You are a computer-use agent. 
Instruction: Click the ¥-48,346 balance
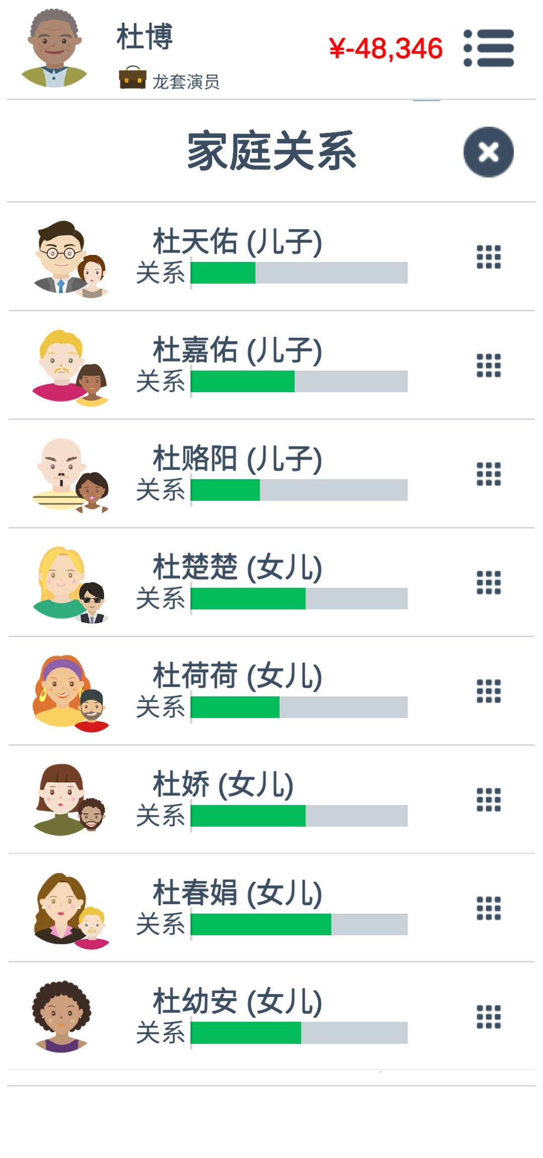(386, 49)
